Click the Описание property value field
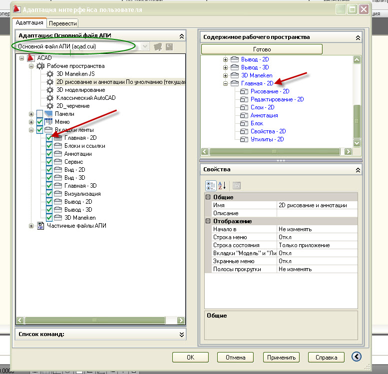The height and width of the screenshot is (374, 388). pyautogui.click(x=317, y=213)
